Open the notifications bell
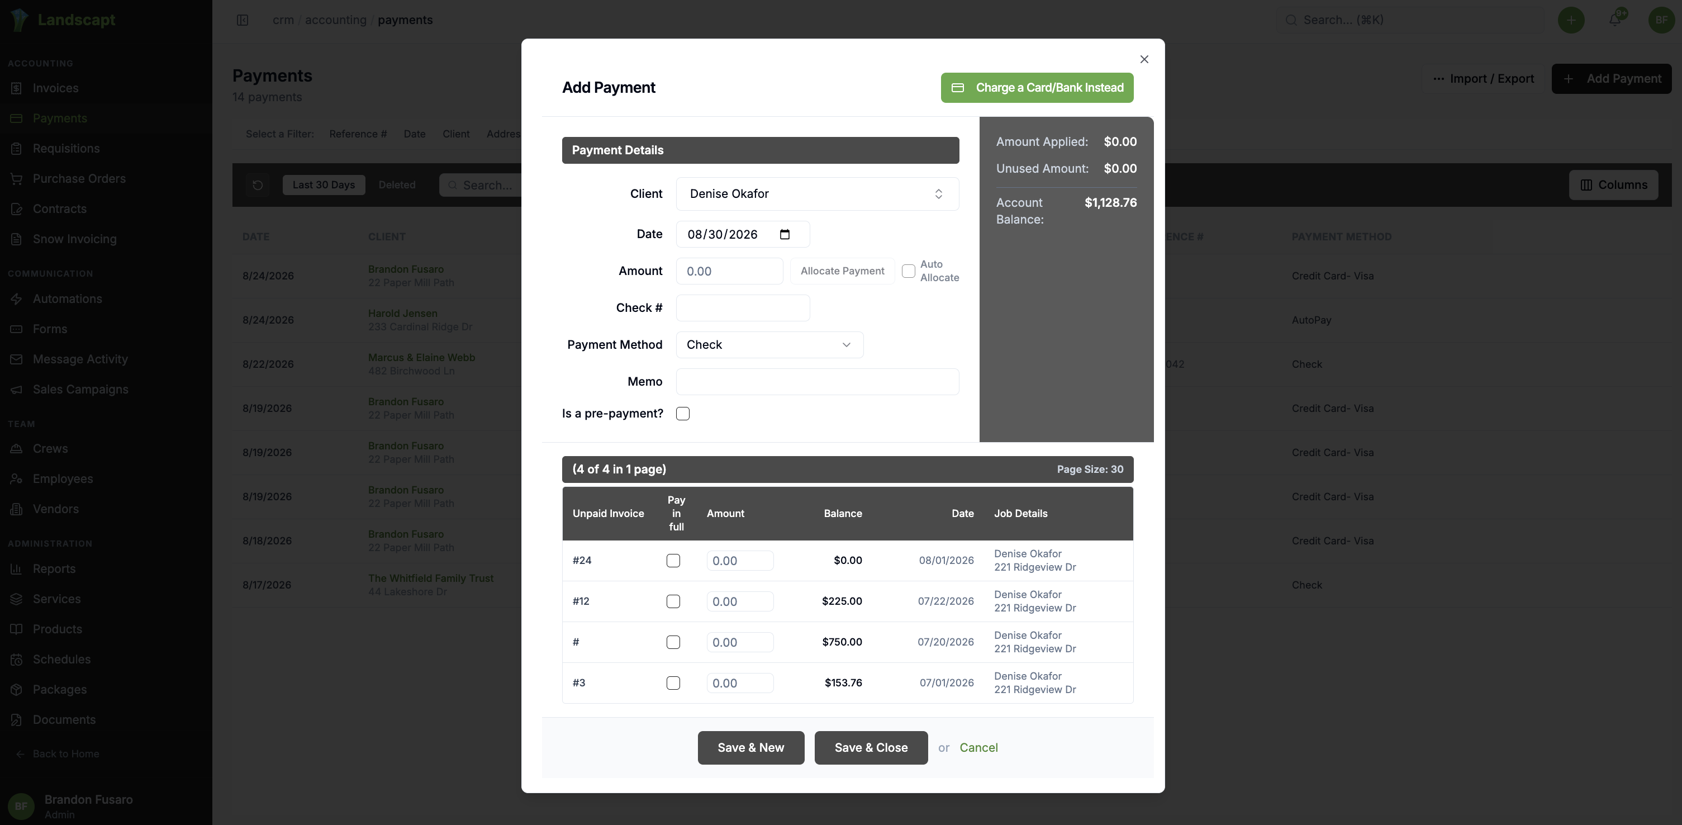Image resolution: width=1682 pixels, height=825 pixels. [x=1616, y=20]
